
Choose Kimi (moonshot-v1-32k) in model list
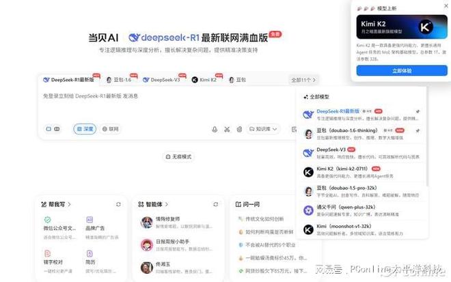tap(361, 229)
